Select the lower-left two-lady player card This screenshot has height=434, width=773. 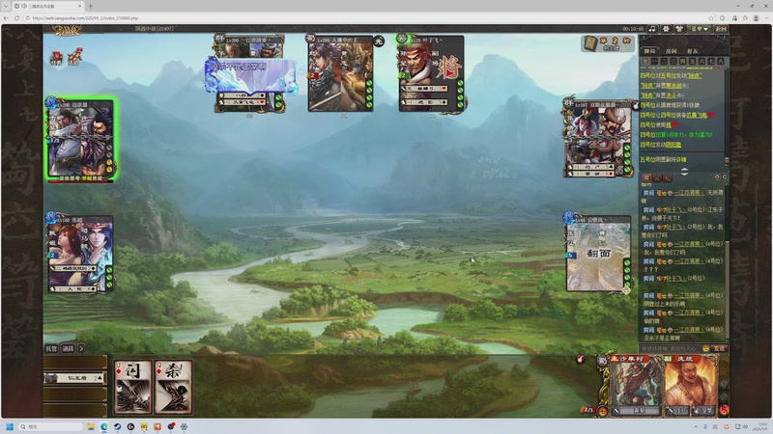coord(80,255)
